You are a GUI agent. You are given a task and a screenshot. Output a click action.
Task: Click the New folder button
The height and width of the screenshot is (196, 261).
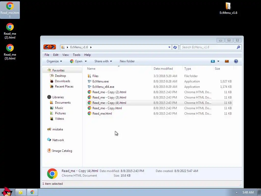tap(127, 61)
